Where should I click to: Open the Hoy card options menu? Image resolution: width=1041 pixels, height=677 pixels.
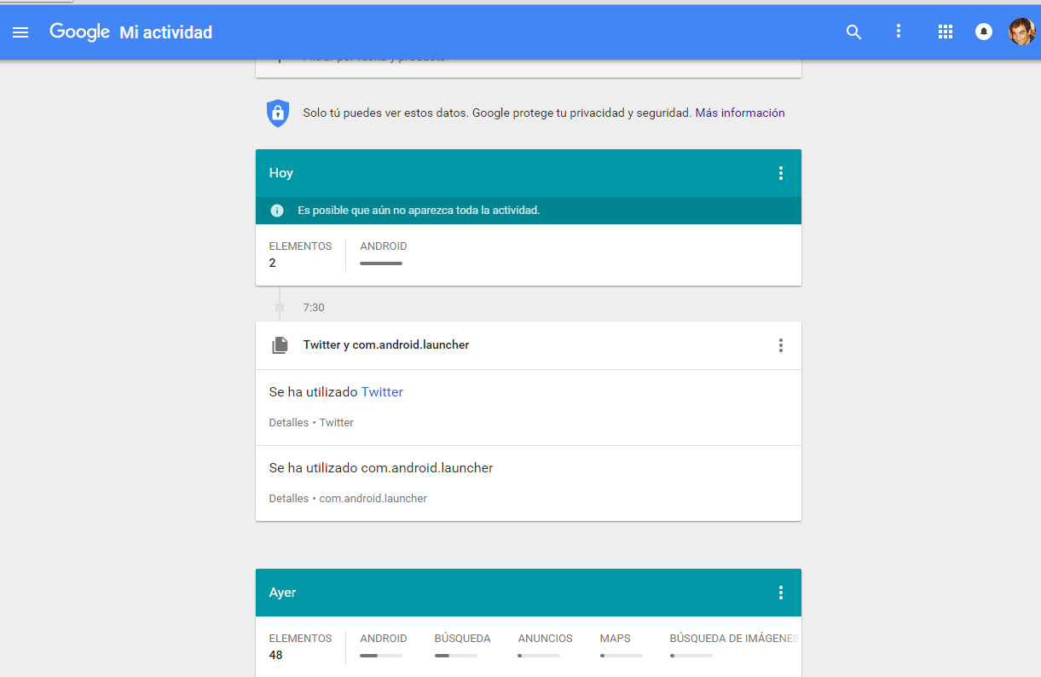coord(780,173)
